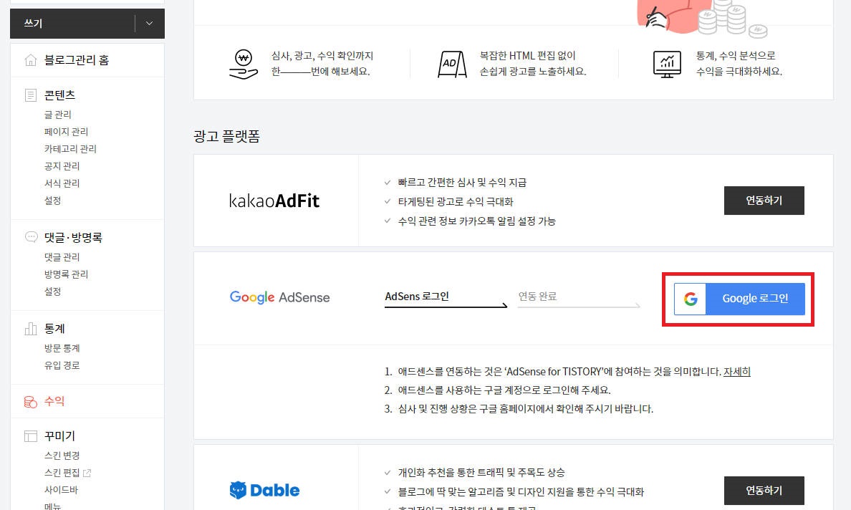Click the 광고 플랫폼 heading
The image size is (851, 510).
tap(227, 136)
